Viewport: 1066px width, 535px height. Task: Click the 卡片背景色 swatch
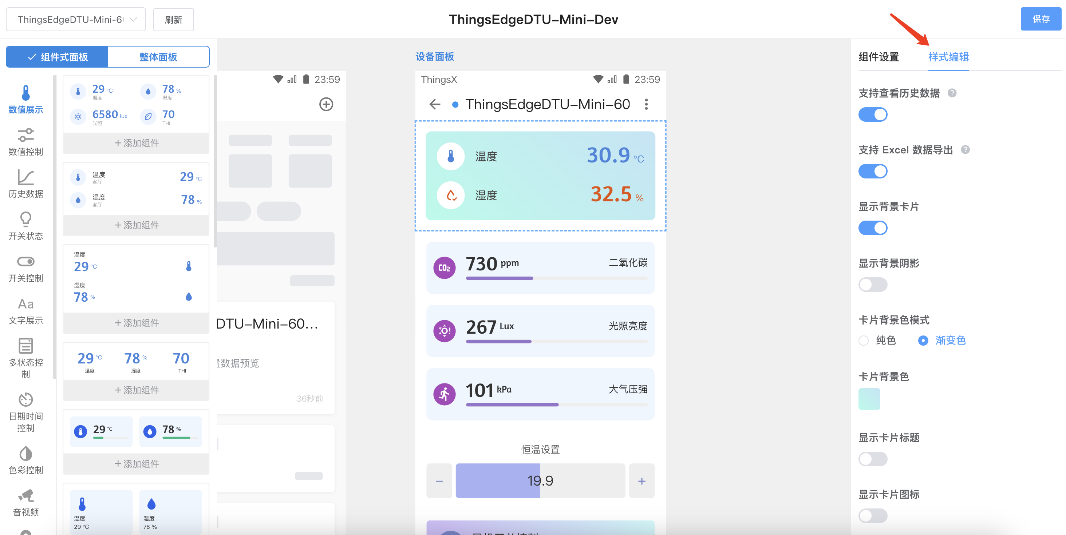tap(869, 399)
